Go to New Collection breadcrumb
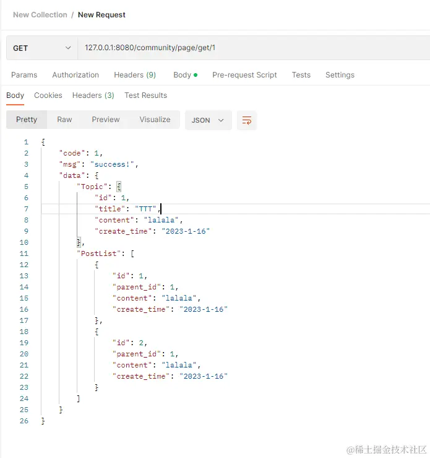Image resolution: width=430 pixels, height=458 pixels. 40,15
